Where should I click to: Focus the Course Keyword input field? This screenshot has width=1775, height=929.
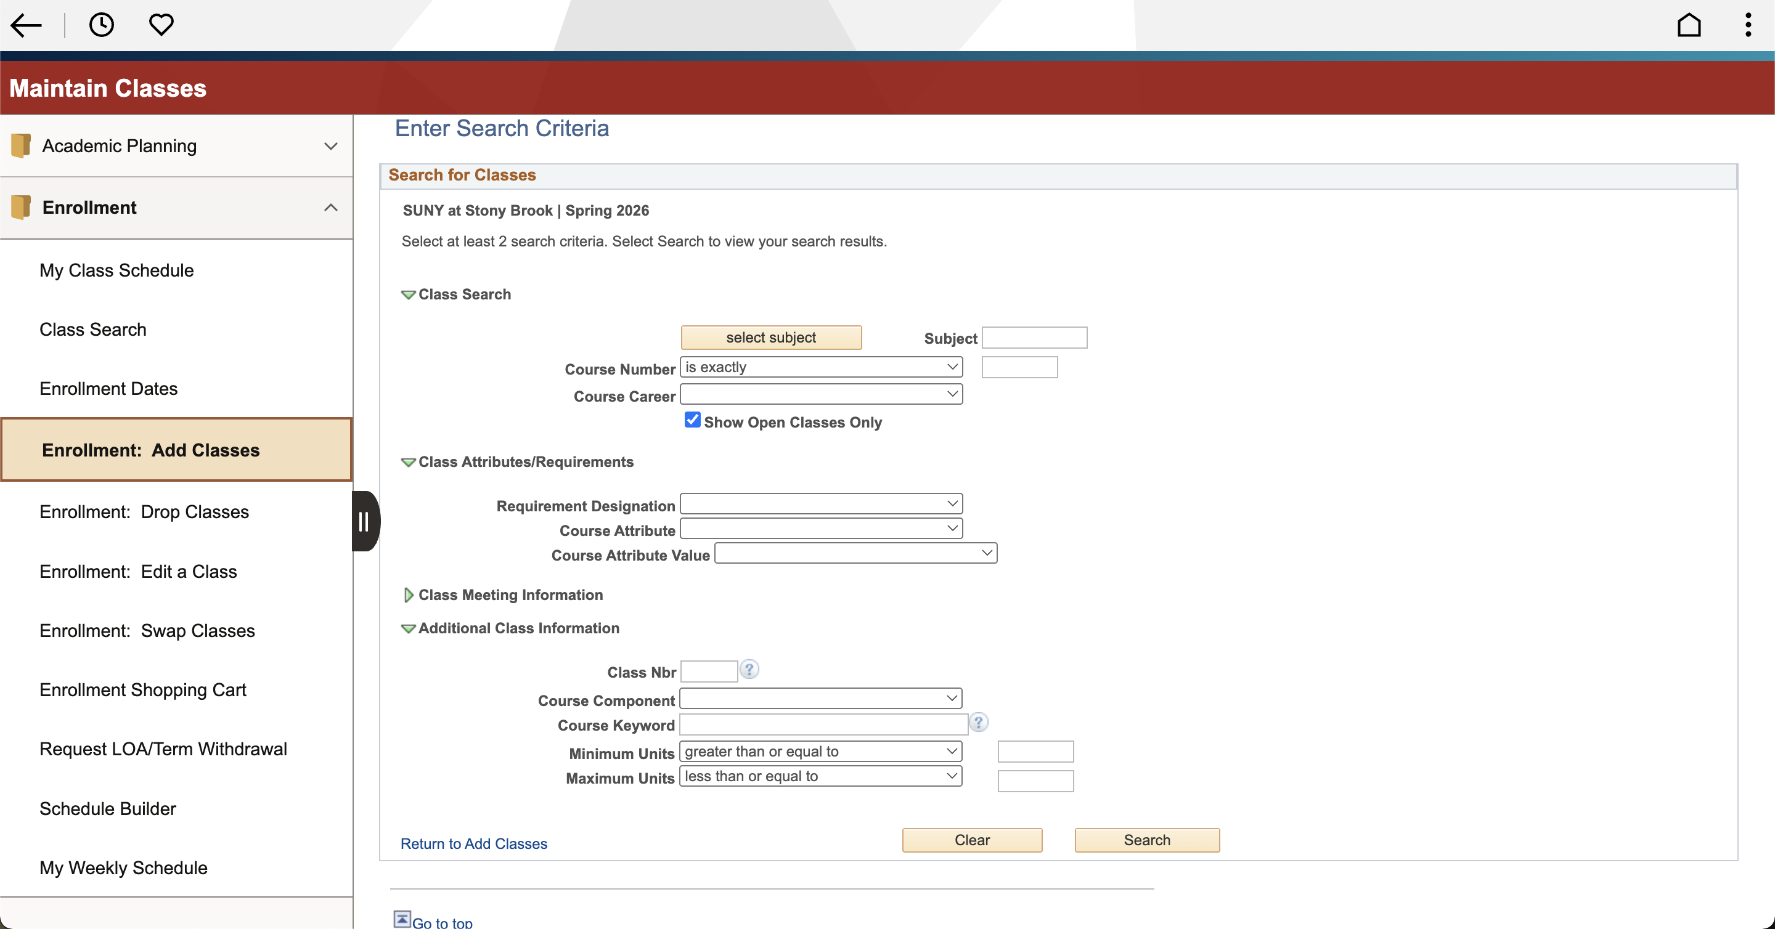coord(824,724)
